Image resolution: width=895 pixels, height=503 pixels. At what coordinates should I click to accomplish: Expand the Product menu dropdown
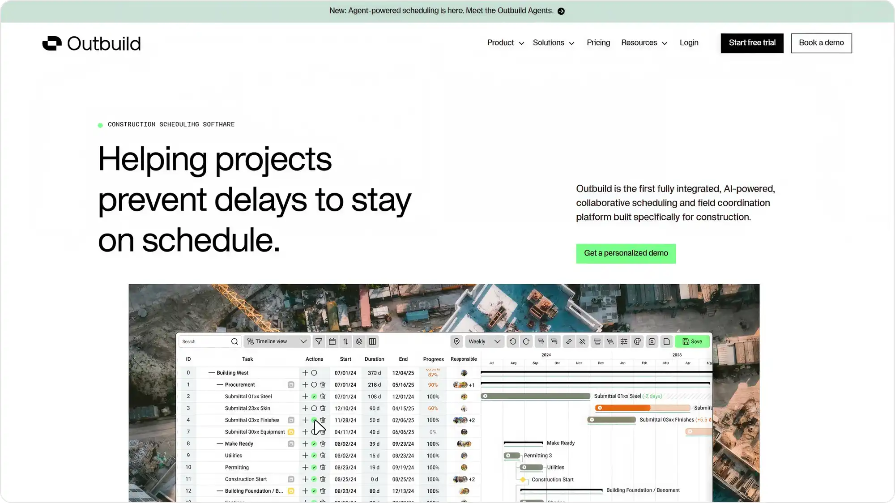pyautogui.click(x=505, y=43)
